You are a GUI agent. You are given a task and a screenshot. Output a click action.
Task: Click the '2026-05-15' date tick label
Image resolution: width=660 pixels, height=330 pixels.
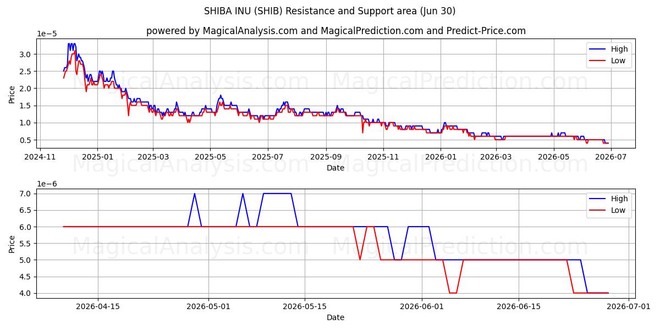(x=305, y=307)
